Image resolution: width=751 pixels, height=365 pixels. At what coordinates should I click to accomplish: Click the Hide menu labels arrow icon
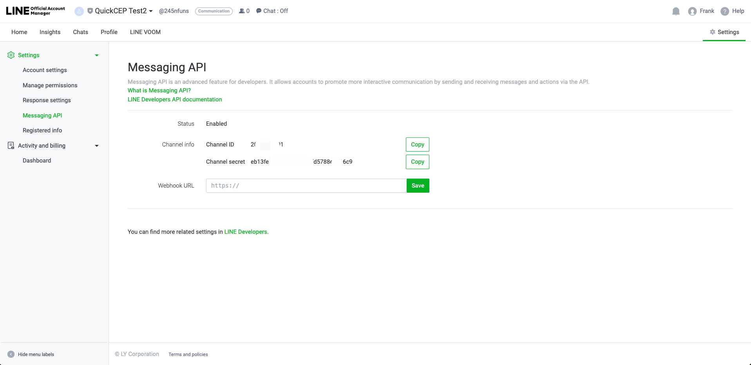11,354
